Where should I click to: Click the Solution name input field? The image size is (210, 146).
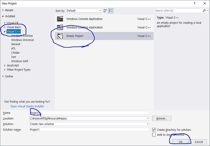point(89,130)
